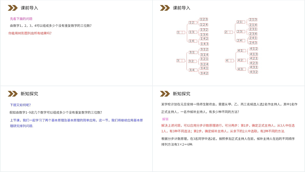Click the line 排列方法有3×2=6种.
This screenshot has width=305, height=172.
177,145
